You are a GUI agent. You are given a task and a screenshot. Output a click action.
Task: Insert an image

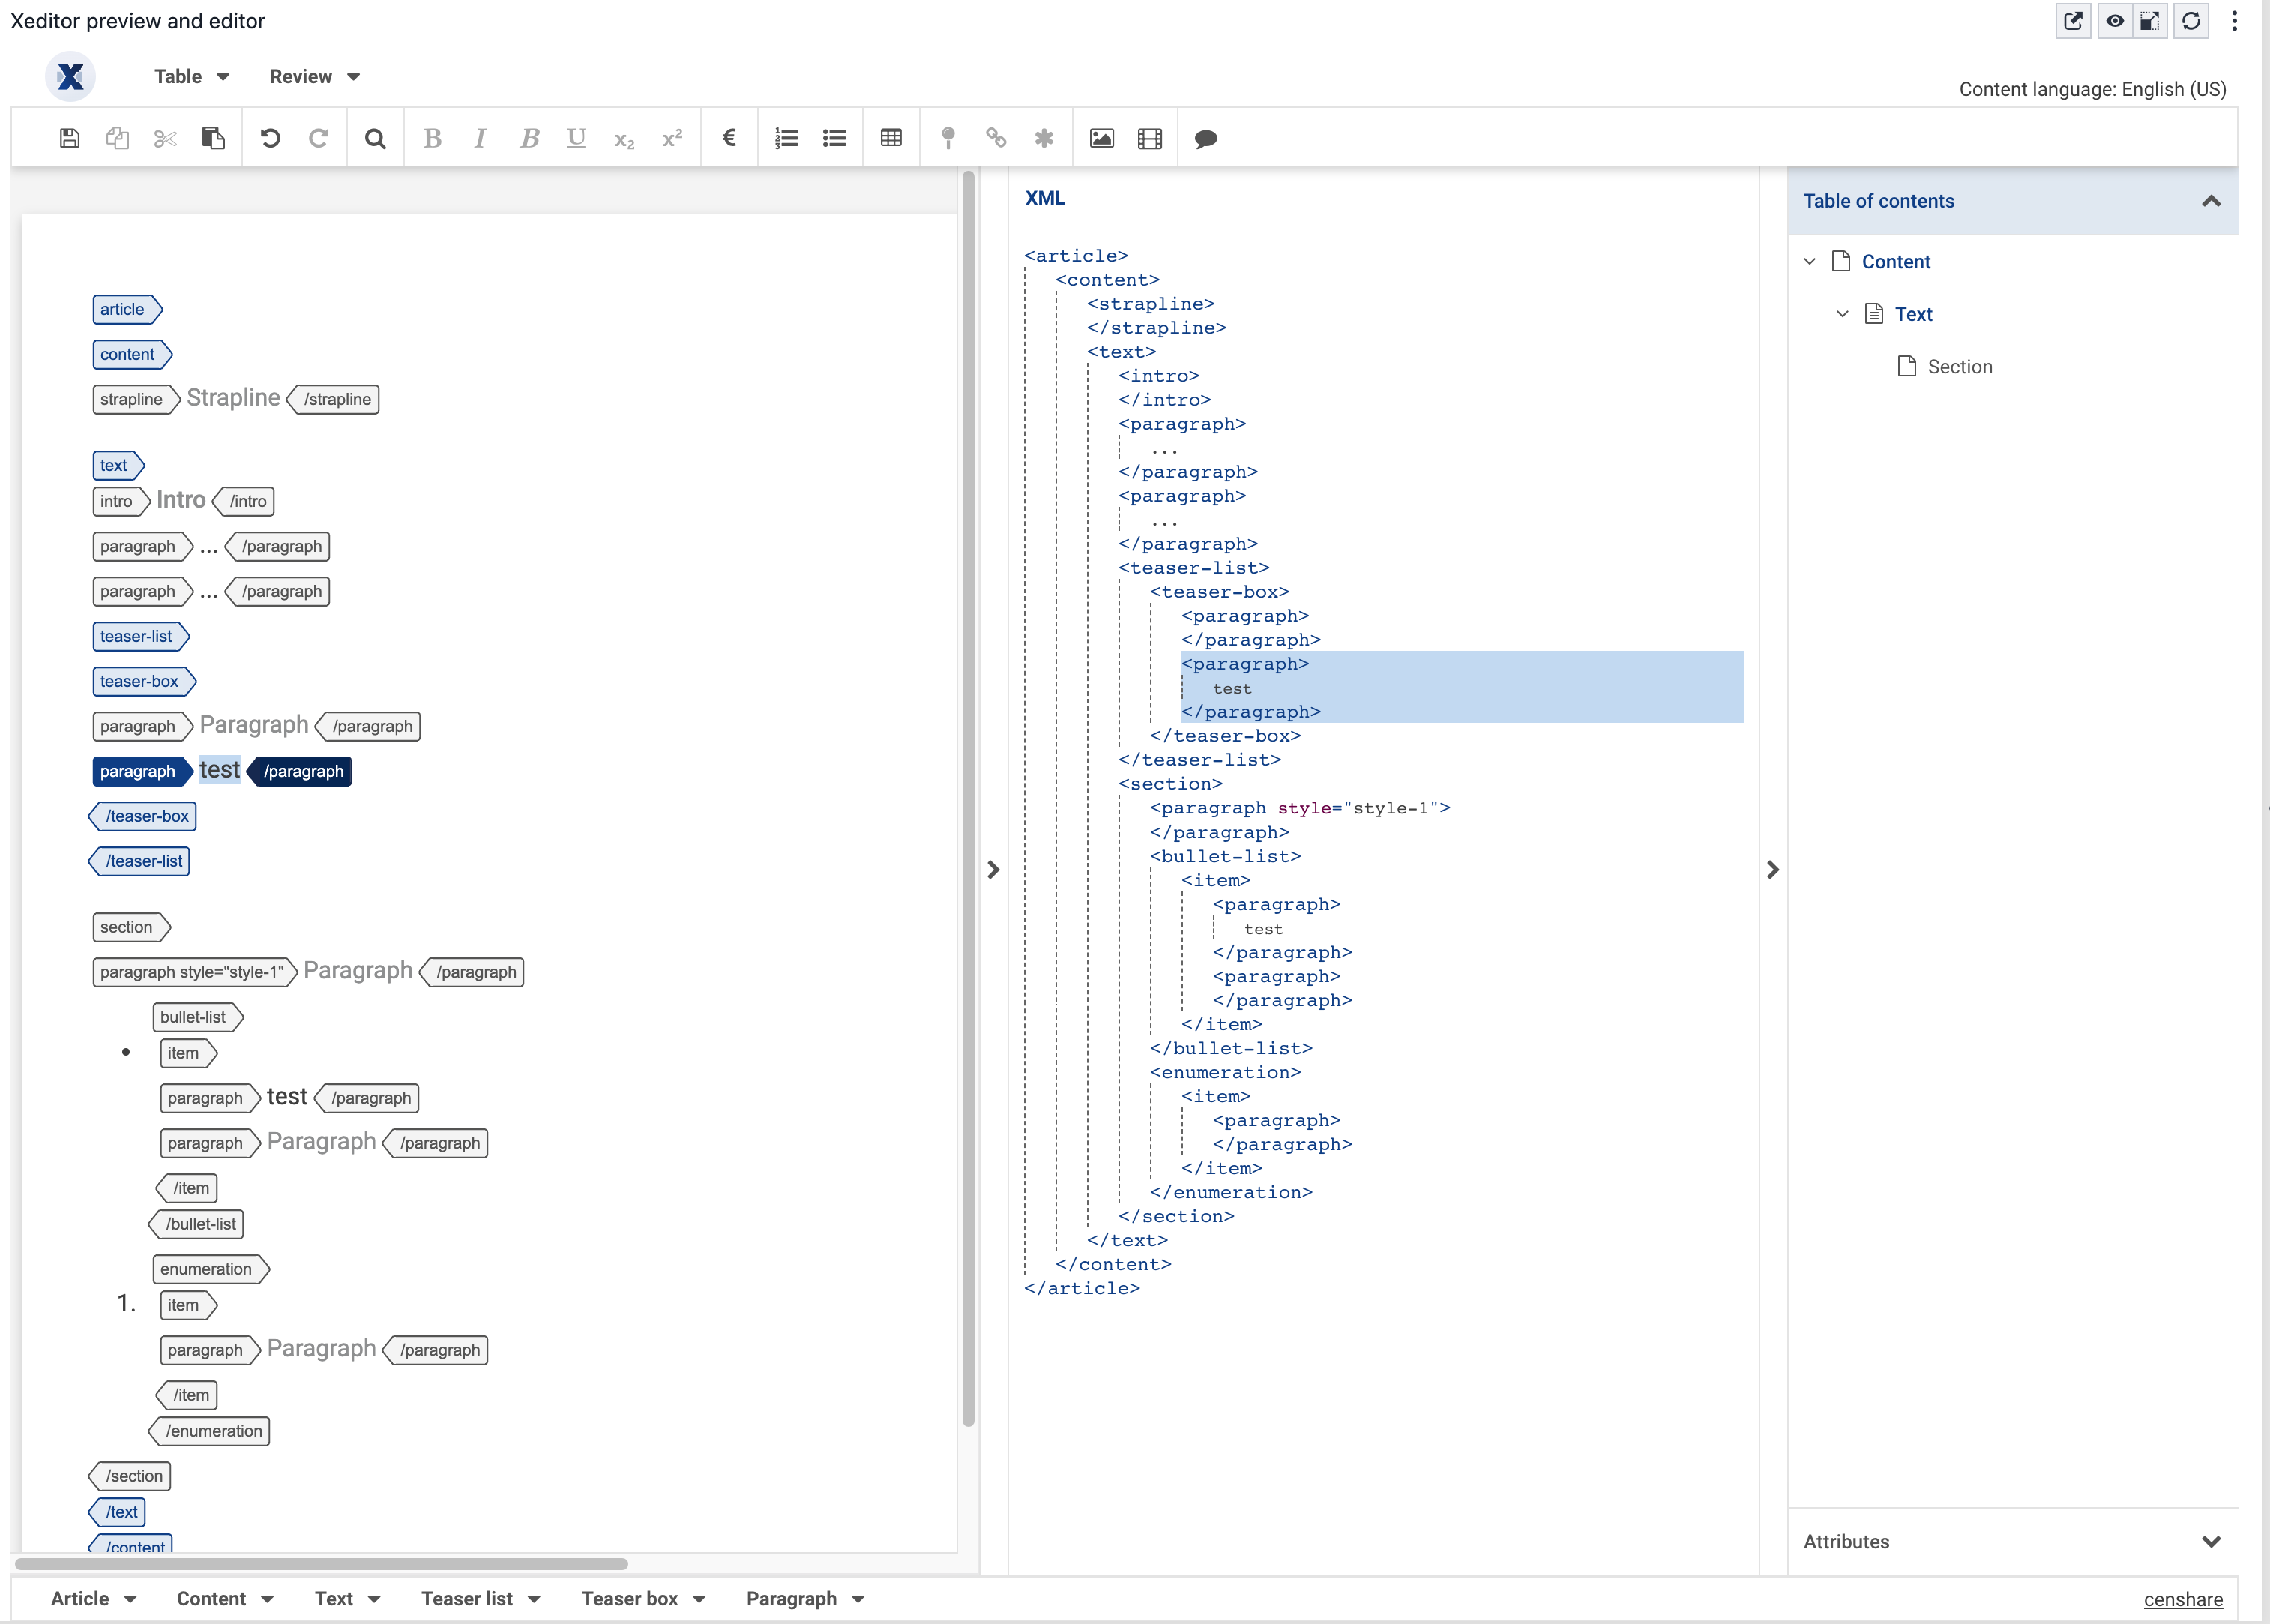coord(1101,138)
